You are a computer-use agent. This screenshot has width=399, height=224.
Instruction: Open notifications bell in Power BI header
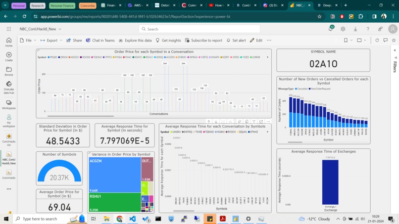331,29
